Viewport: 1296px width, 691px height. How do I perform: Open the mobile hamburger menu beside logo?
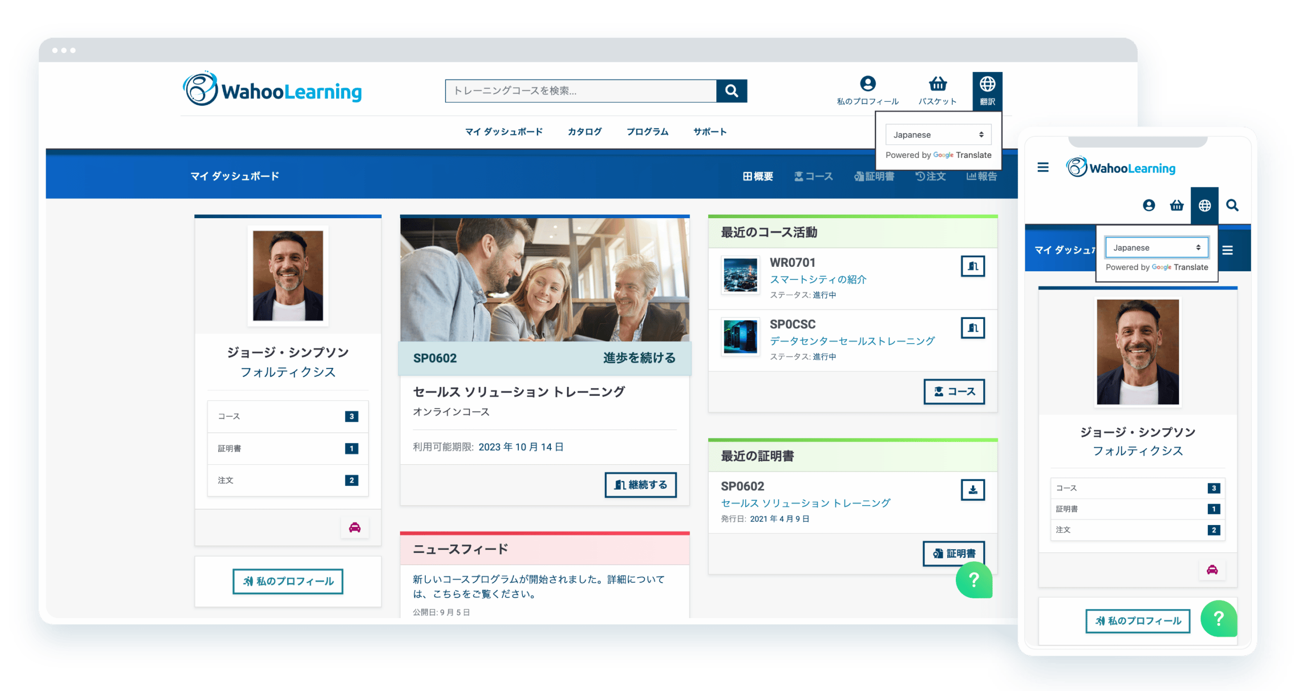pyautogui.click(x=1043, y=167)
